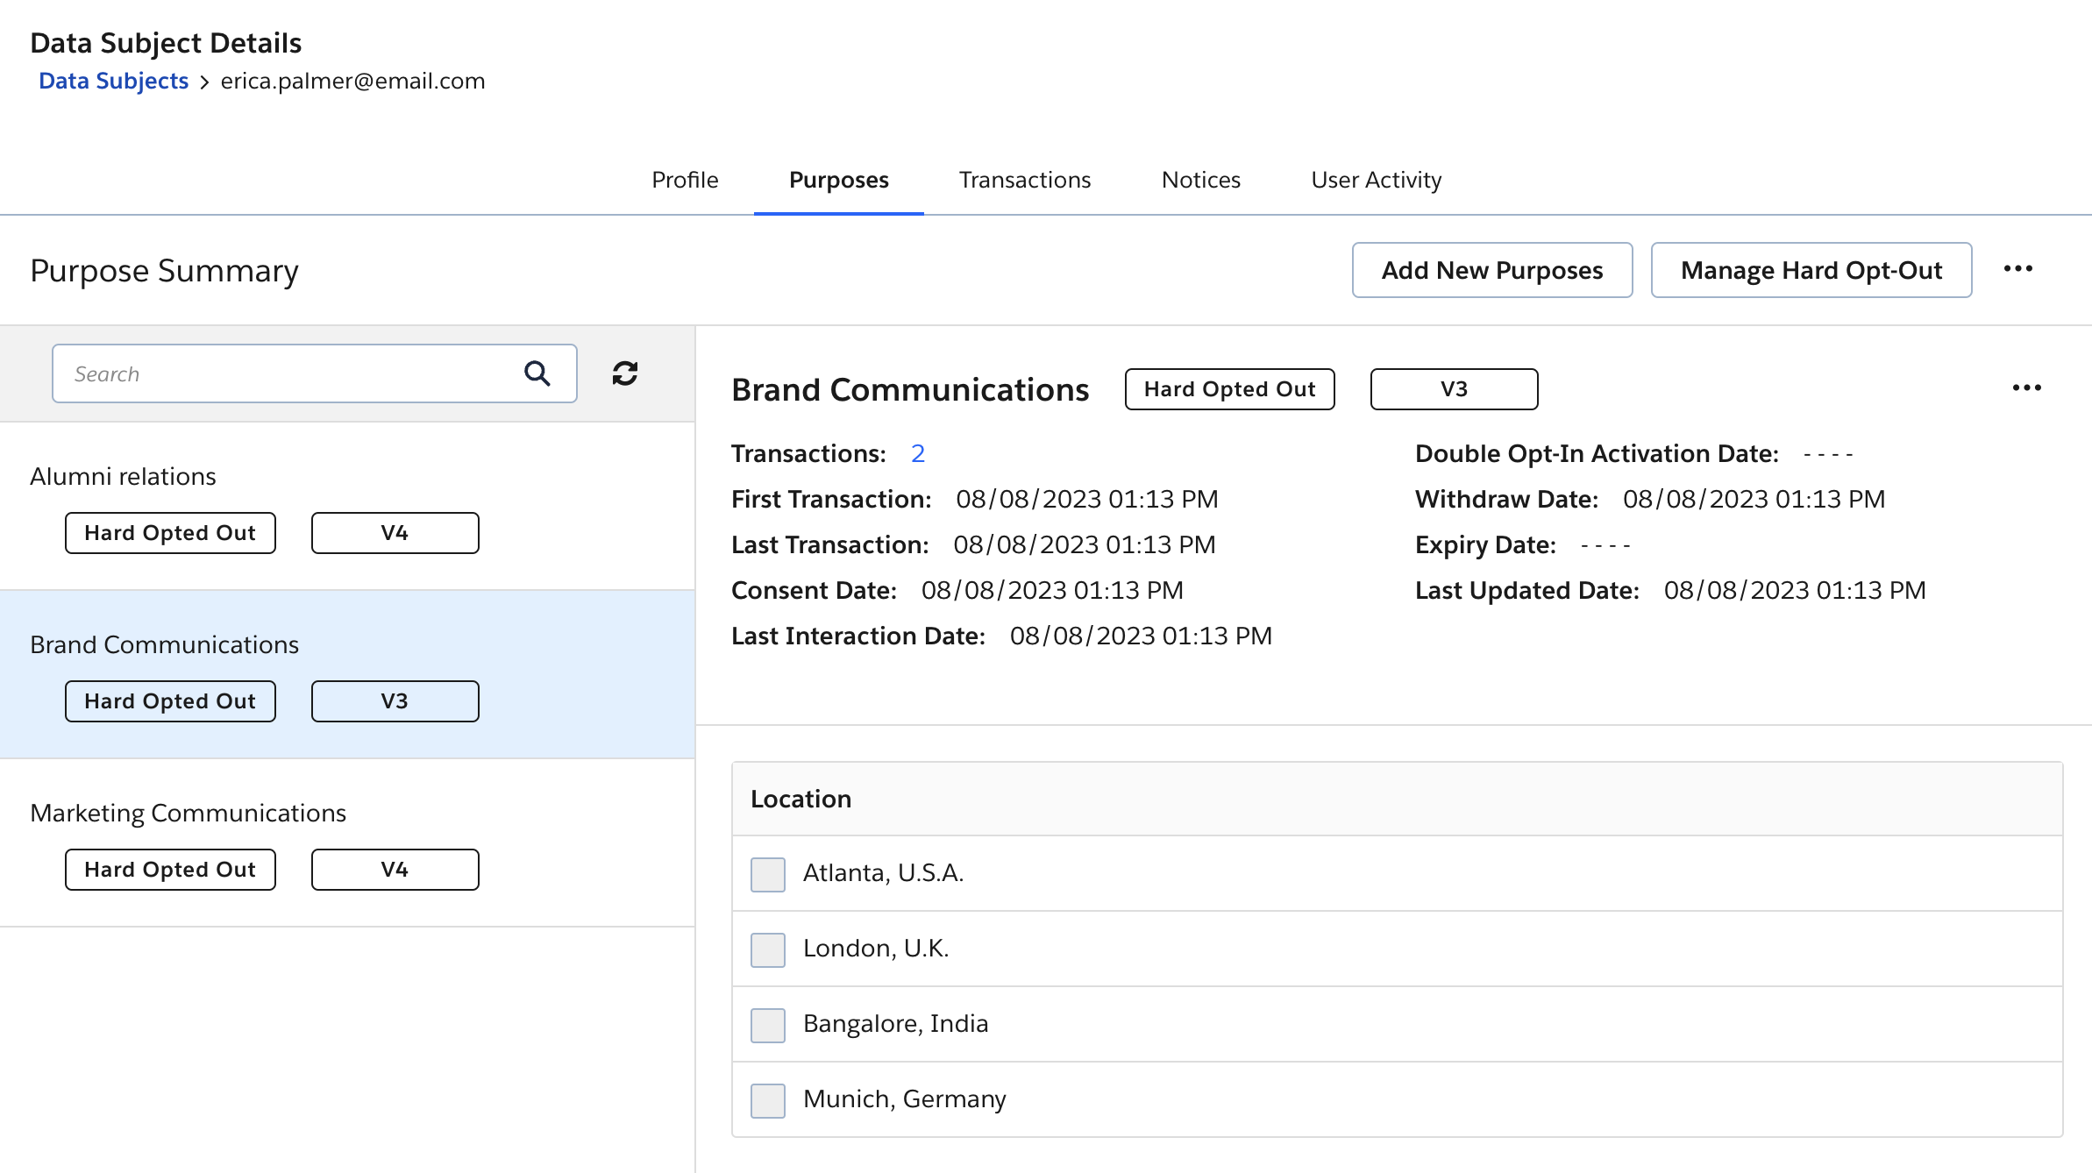This screenshot has width=2092, height=1173.
Task: Click inside the Search input field
Action: (263, 373)
